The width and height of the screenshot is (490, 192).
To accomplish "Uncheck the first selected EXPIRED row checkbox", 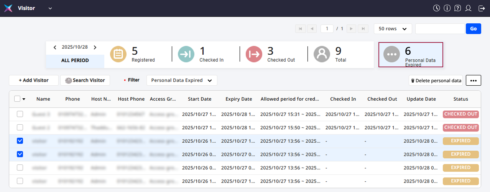I will click(20, 141).
